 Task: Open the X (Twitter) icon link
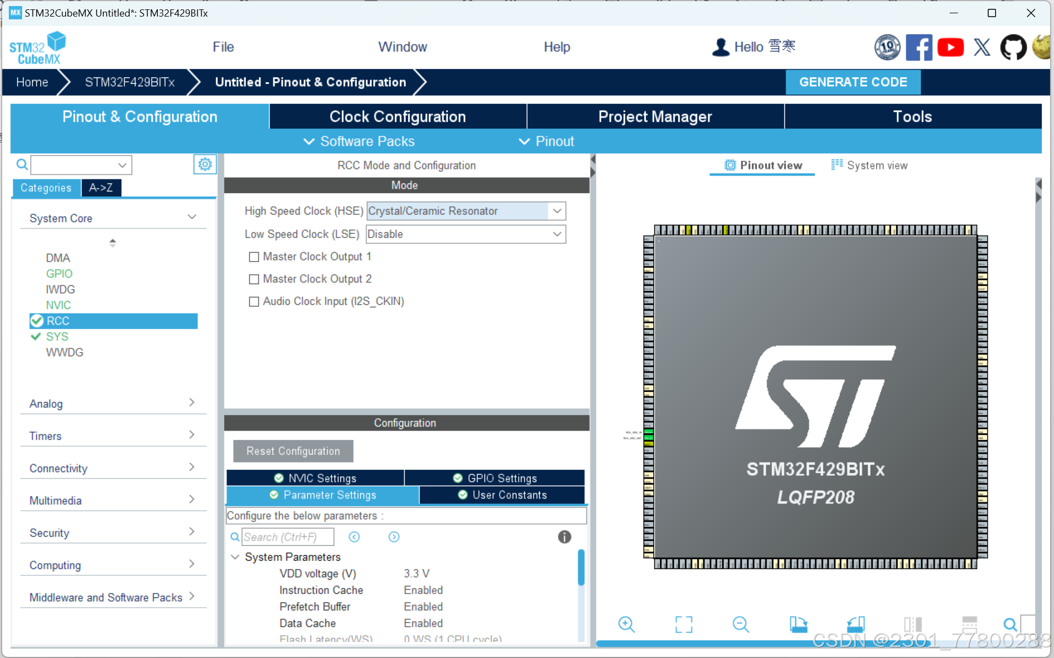pos(982,47)
